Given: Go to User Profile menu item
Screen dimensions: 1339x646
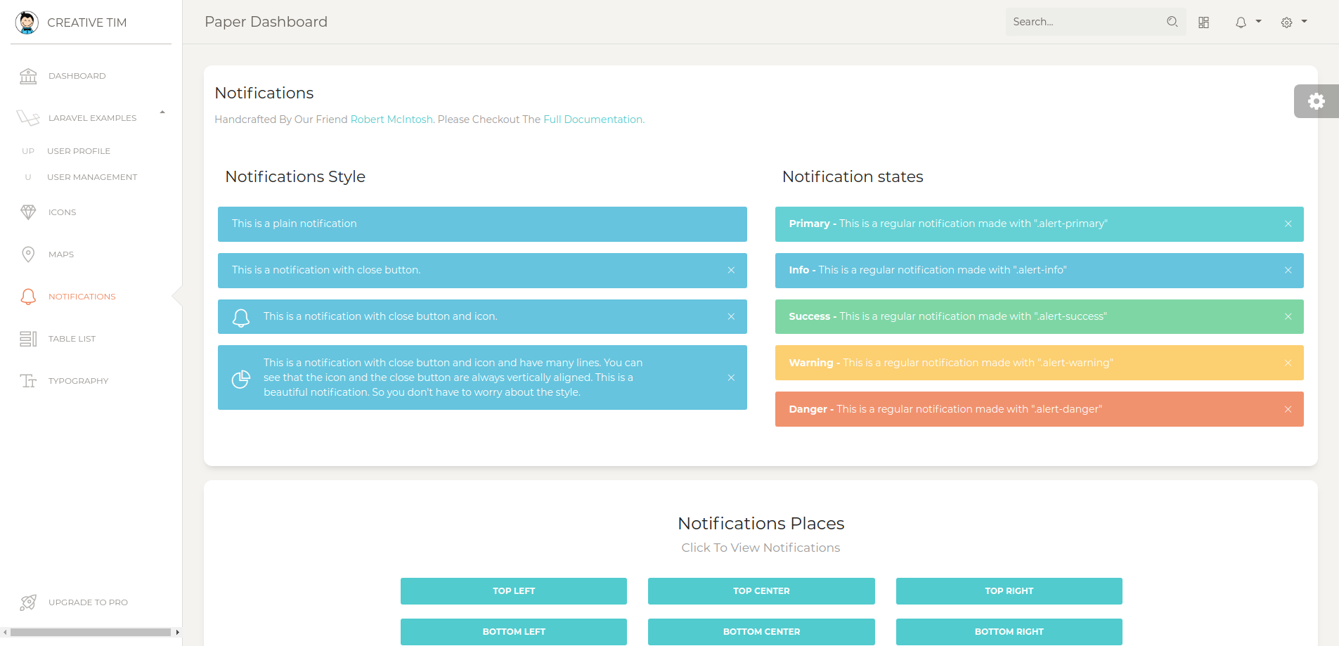Looking at the screenshot, I should point(79,151).
